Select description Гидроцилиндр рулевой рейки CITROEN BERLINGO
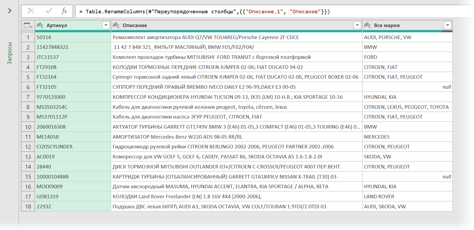 (236, 147)
